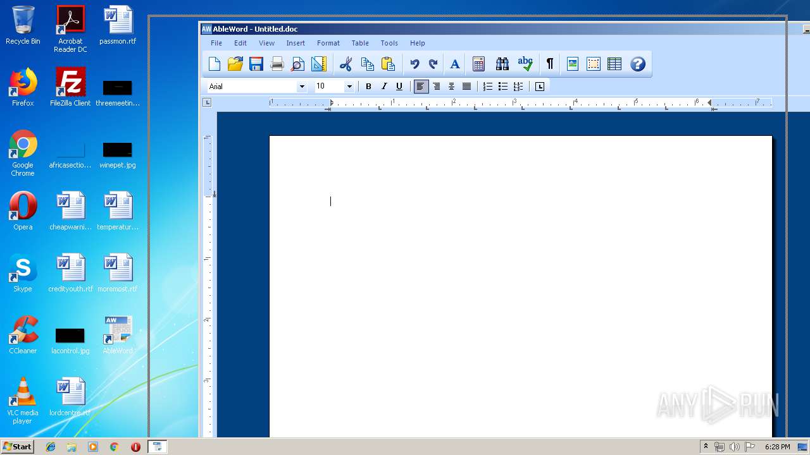Viewport: 810px width, 455px height.
Task: Undo the last action
Action: point(414,64)
